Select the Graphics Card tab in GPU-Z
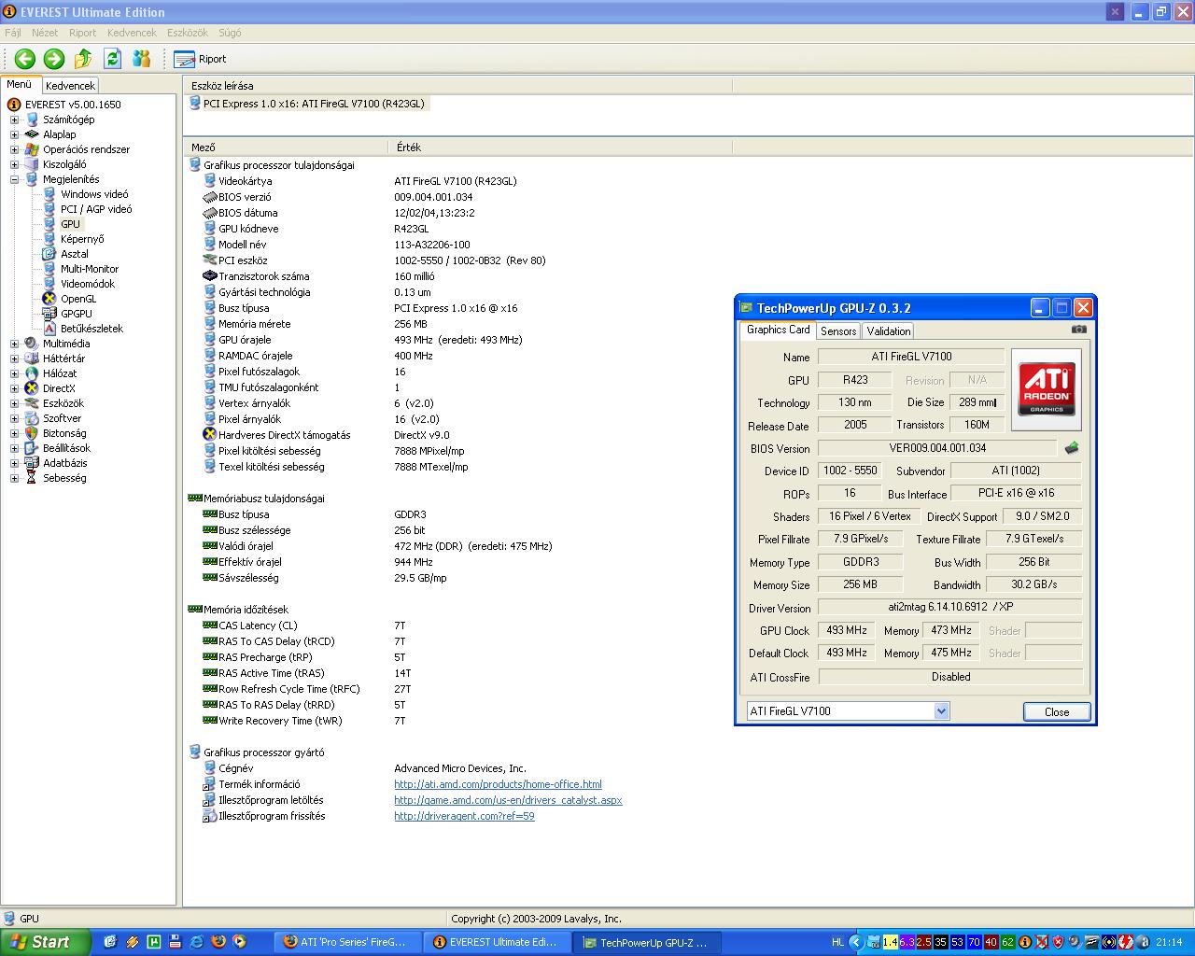The image size is (1195, 956). pos(779,330)
